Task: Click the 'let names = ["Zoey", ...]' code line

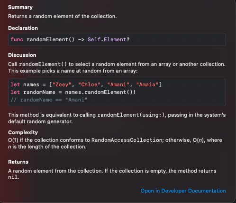Action: tap(86, 84)
